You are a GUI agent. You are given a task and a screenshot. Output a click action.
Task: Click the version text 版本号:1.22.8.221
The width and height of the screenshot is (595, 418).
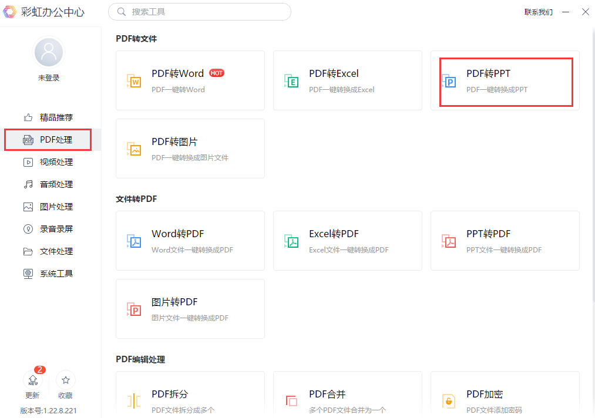[49, 411]
